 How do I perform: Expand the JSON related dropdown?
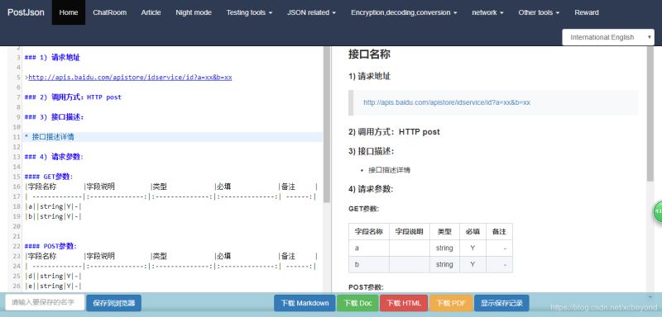click(x=312, y=12)
